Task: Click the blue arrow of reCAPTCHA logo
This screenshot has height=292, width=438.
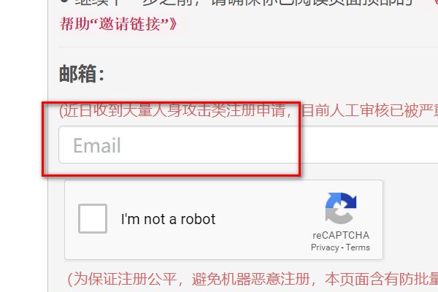Action: (345, 200)
